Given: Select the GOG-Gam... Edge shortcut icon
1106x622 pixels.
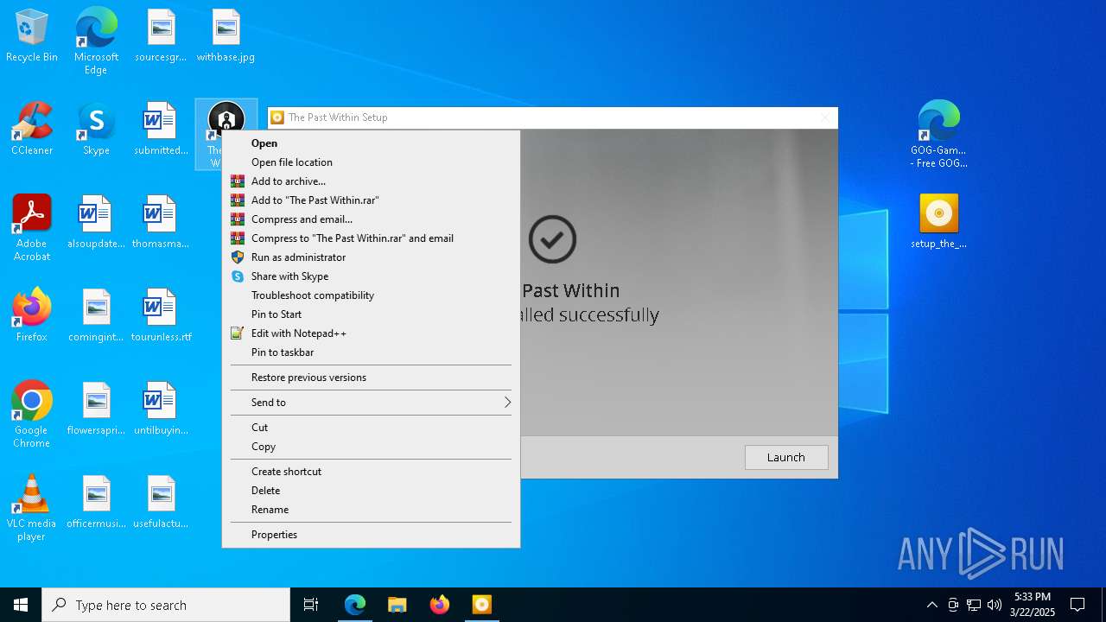Looking at the screenshot, I should pos(939,135).
